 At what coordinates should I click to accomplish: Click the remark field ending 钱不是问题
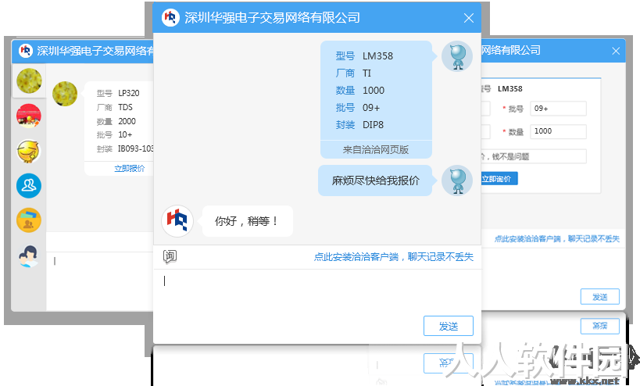click(532, 157)
